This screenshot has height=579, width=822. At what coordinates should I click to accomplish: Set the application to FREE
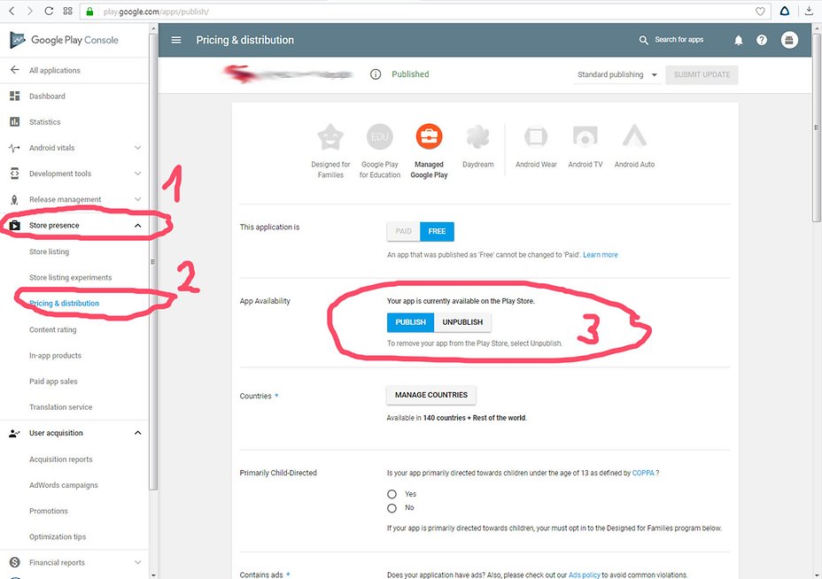[x=437, y=231]
